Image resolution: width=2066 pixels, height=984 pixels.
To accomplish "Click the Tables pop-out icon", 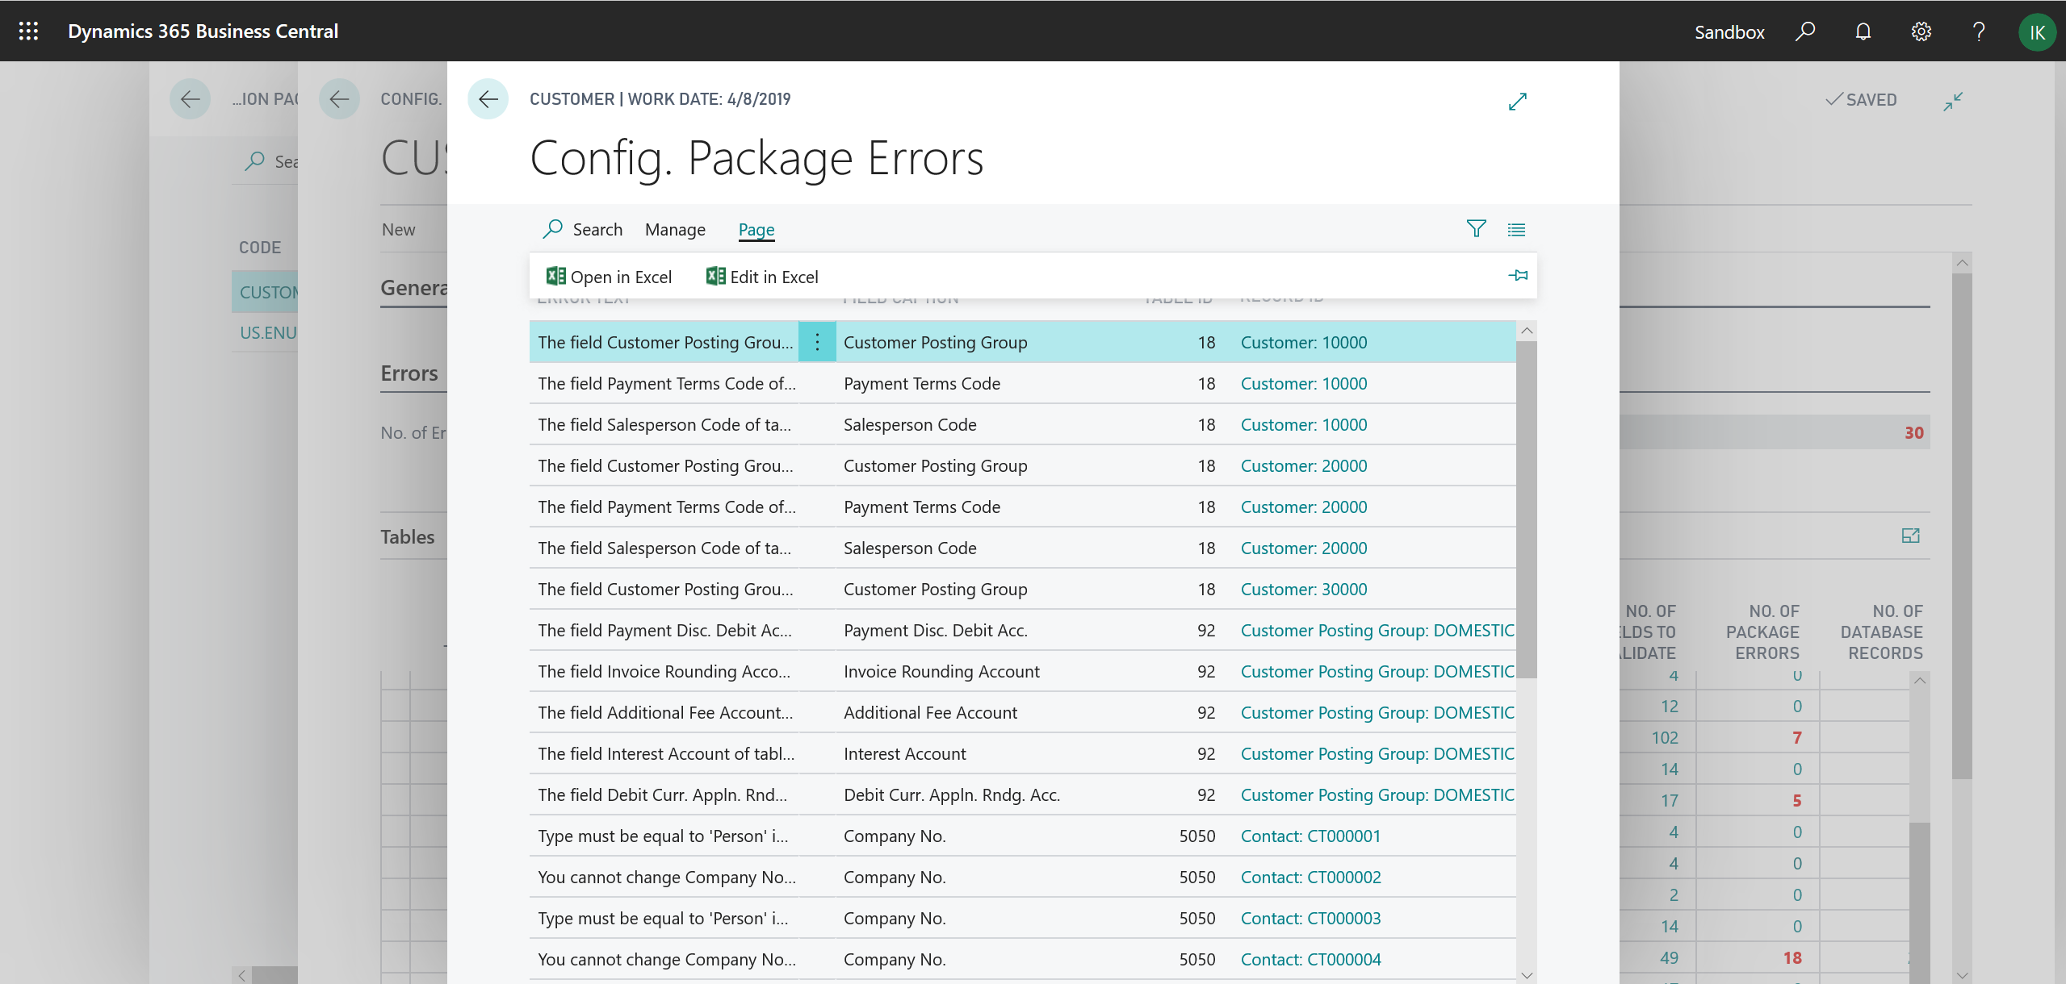I will (x=1910, y=535).
